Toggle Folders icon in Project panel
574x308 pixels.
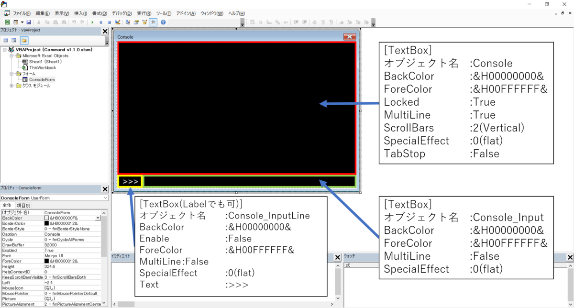pyautogui.click(x=23, y=40)
